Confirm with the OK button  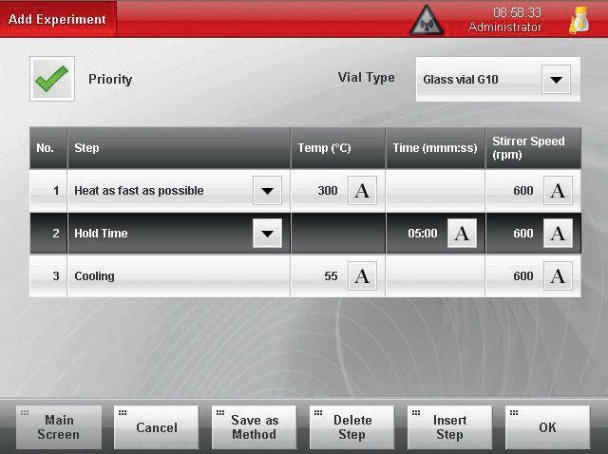(547, 427)
